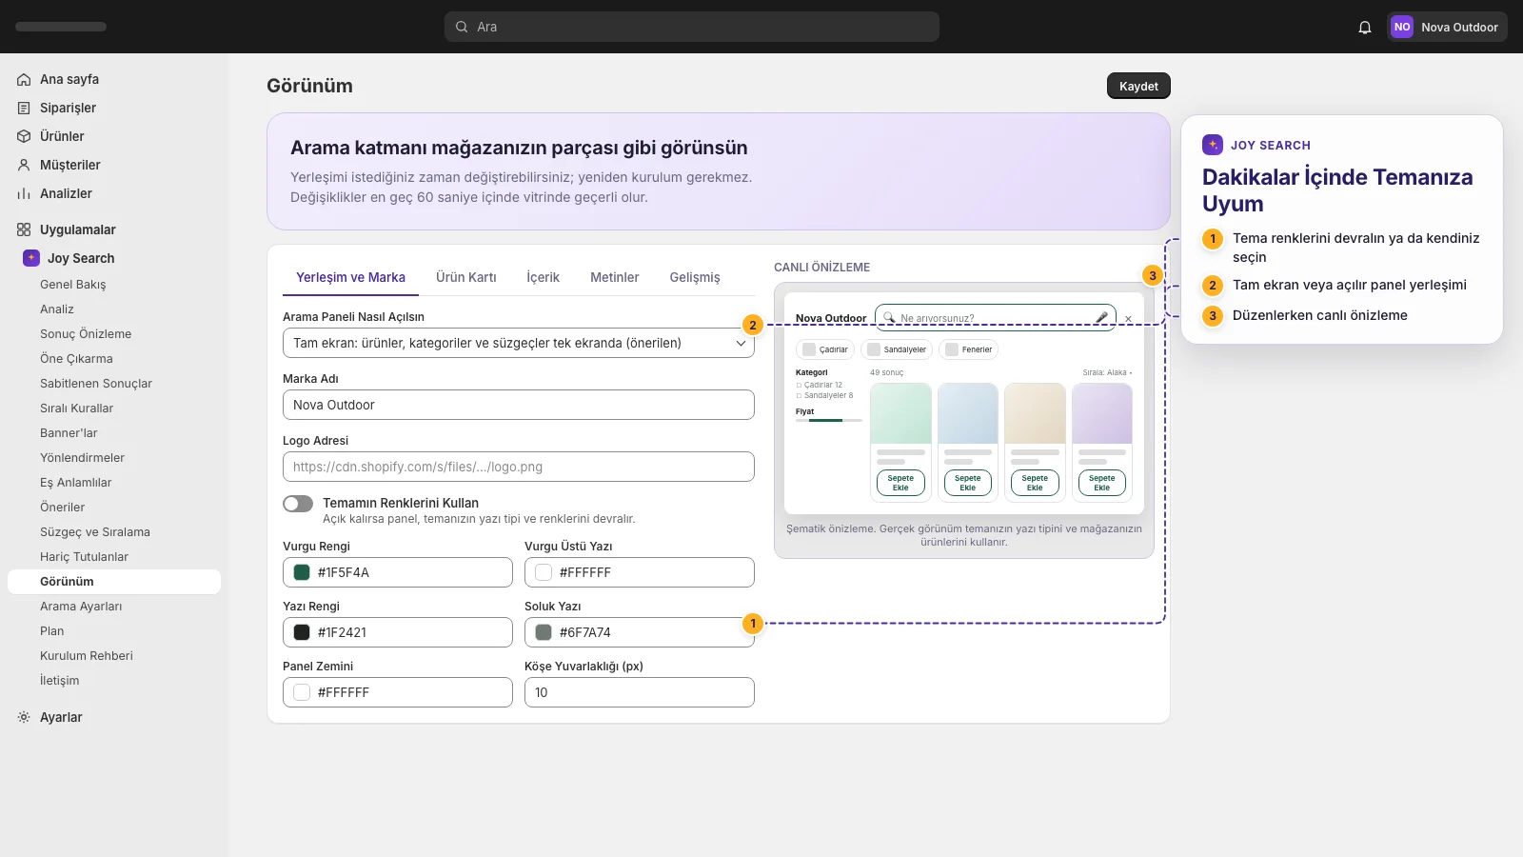Open Eş Anlamlılar in the sidebar

click(76, 483)
